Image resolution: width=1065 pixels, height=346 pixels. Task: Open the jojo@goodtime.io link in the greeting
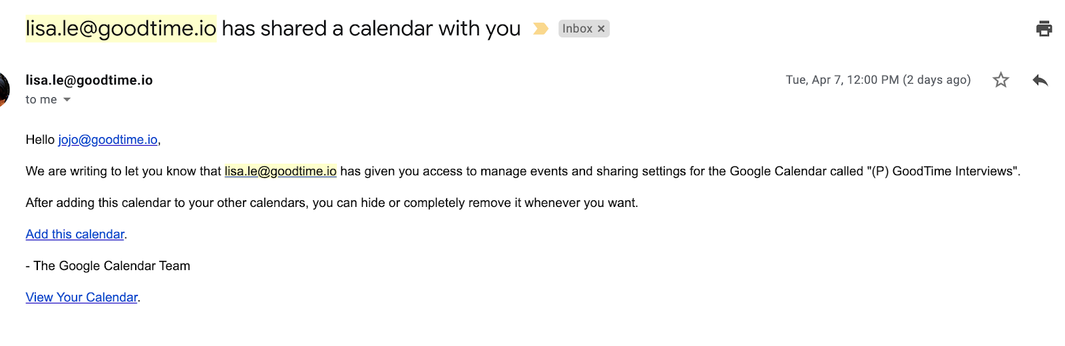coord(108,140)
